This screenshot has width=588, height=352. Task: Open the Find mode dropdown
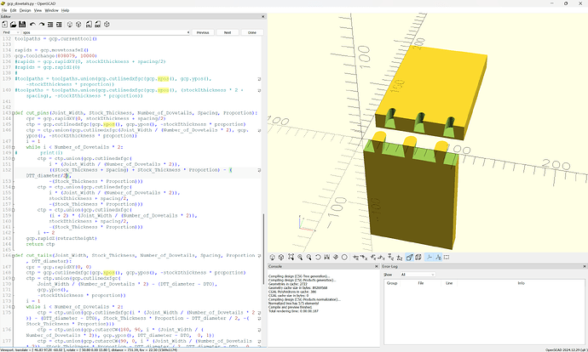click(10, 32)
